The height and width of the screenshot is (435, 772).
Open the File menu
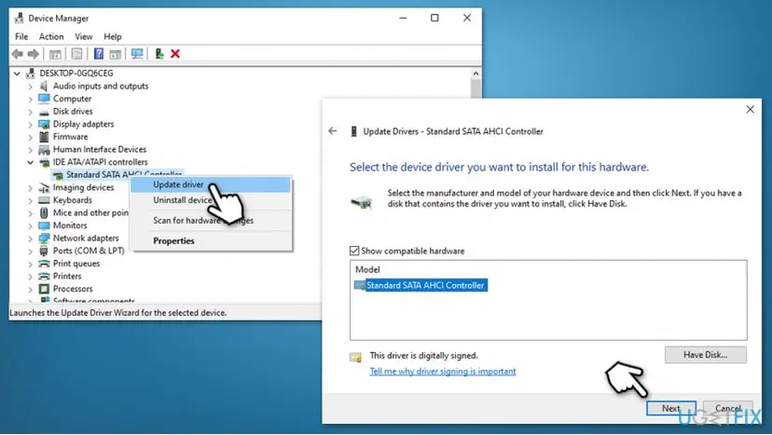point(21,36)
